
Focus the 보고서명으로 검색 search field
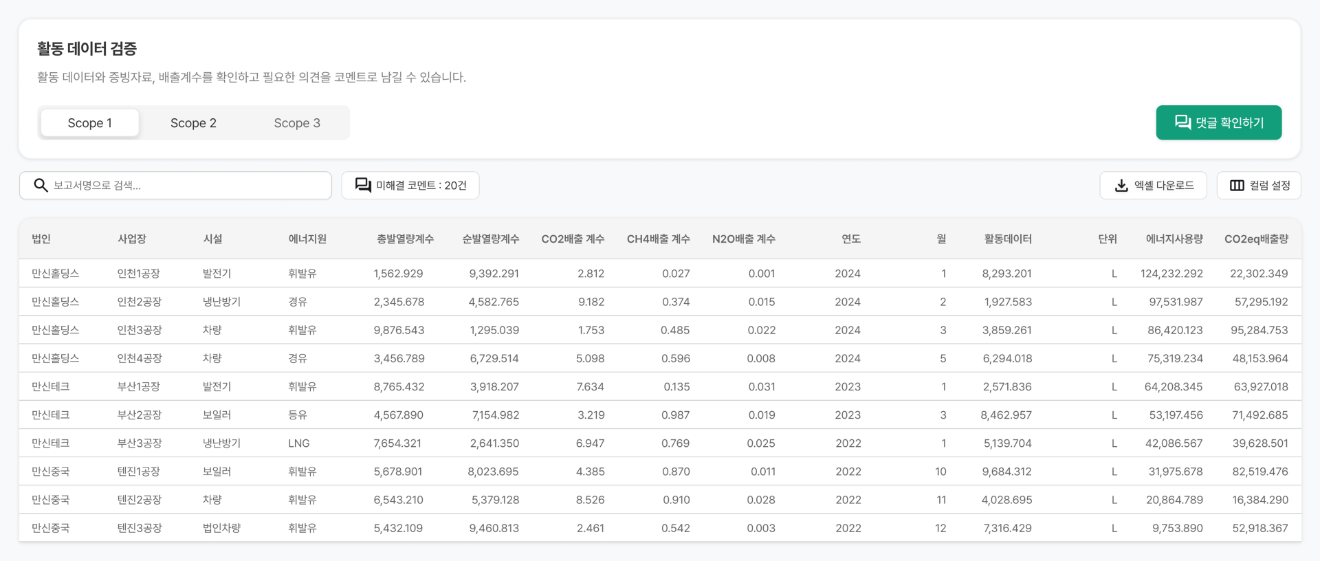click(x=186, y=186)
